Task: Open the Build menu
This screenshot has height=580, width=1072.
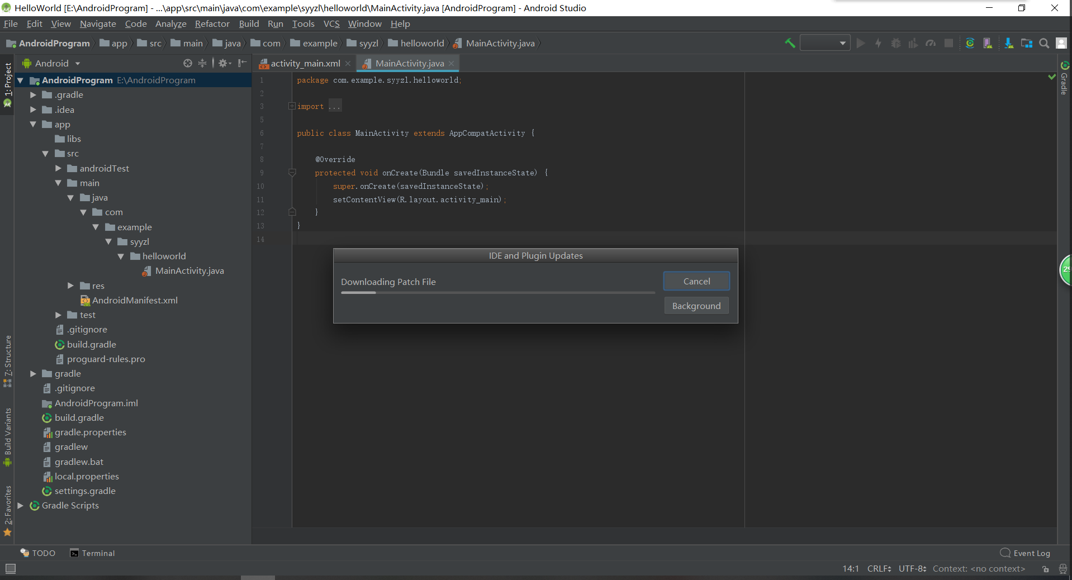Action: click(249, 23)
